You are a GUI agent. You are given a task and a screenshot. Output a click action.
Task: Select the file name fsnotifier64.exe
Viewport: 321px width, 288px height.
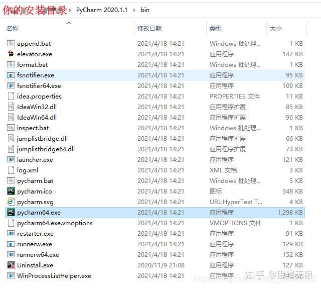(x=39, y=86)
